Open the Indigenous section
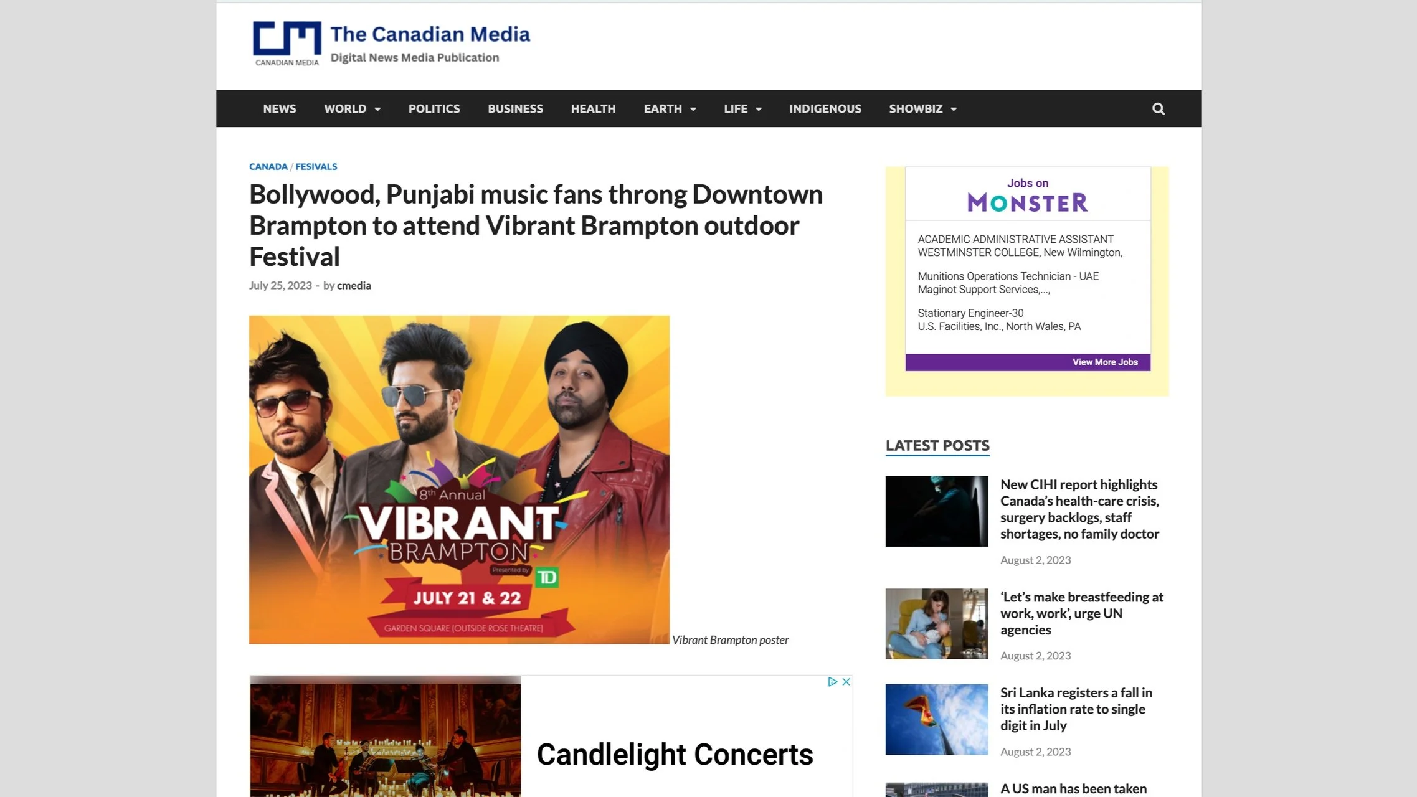Screen dimensions: 1417x797 825,109
